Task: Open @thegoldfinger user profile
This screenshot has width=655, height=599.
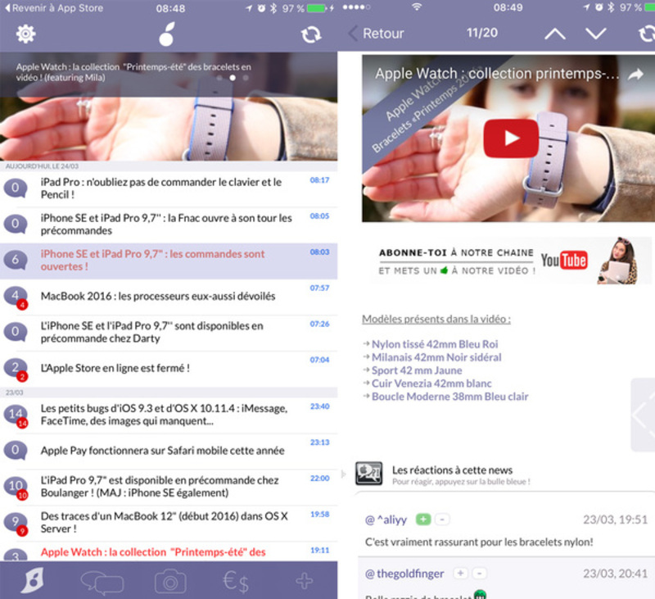Action: [x=404, y=574]
